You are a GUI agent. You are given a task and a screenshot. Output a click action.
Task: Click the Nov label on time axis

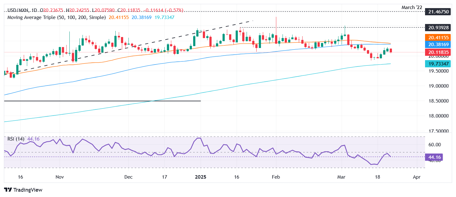[x=59, y=177]
